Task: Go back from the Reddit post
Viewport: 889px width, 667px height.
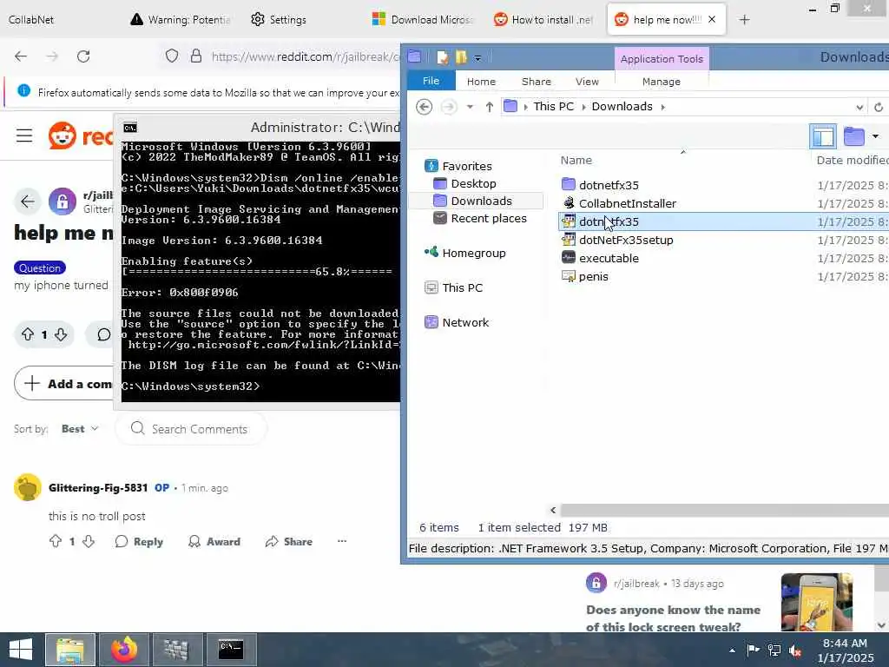Action: point(27,201)
